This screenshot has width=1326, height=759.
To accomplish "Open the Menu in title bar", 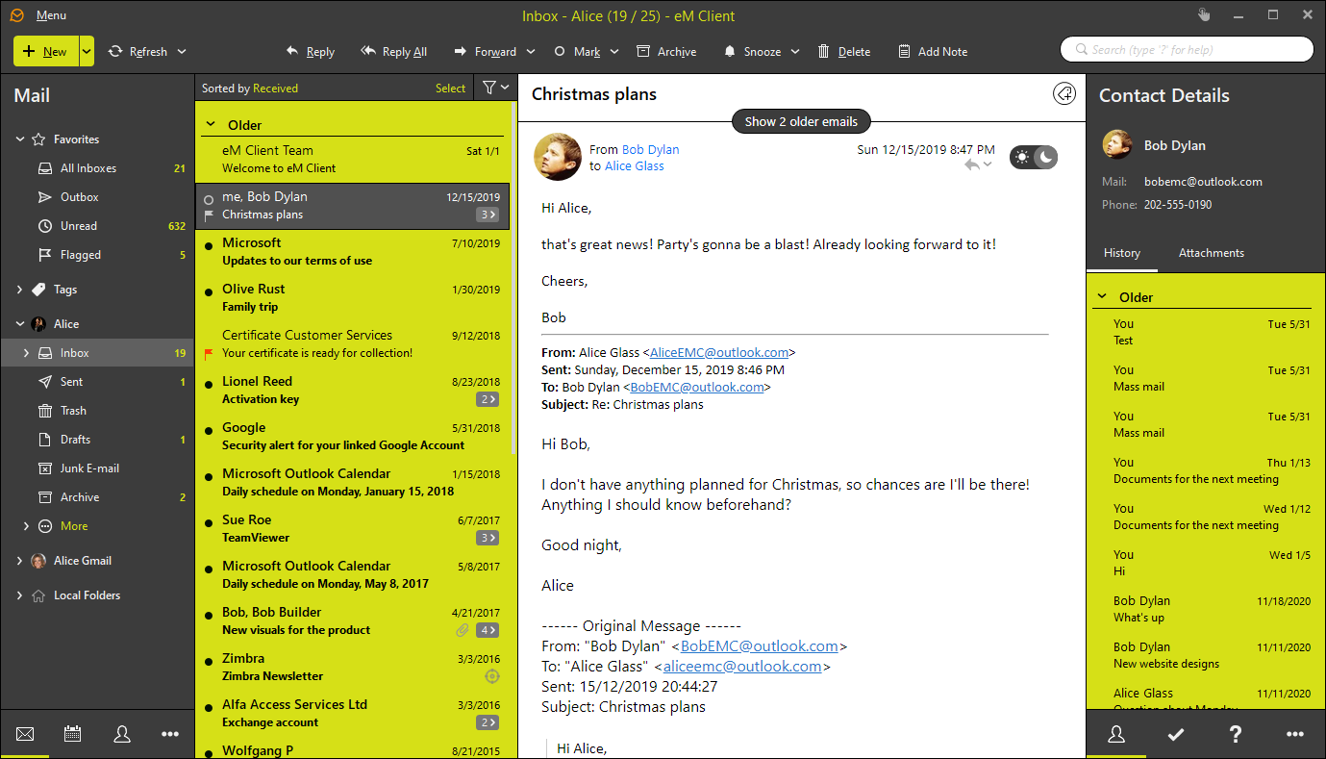I will tap(51, 15).
